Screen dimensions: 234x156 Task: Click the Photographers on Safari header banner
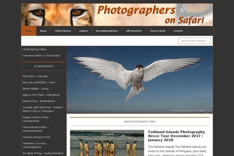tap(117, 15)
